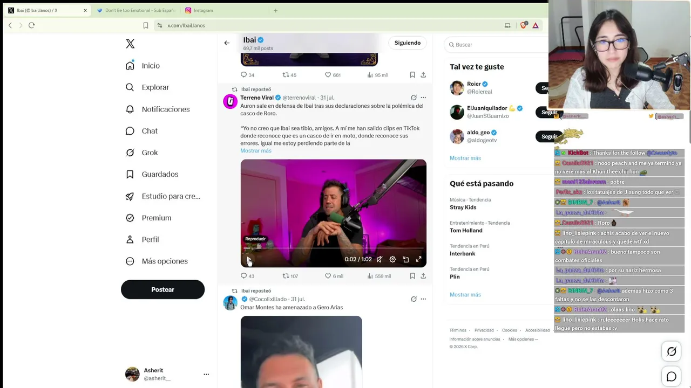The image size is (691, 388).
Task: View stats of the 95 mil views post
Action: click(377, 75)
